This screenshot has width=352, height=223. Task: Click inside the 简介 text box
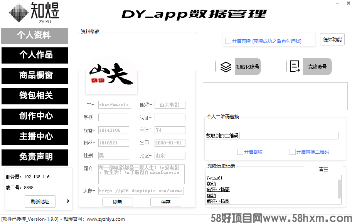pos(141,174)
